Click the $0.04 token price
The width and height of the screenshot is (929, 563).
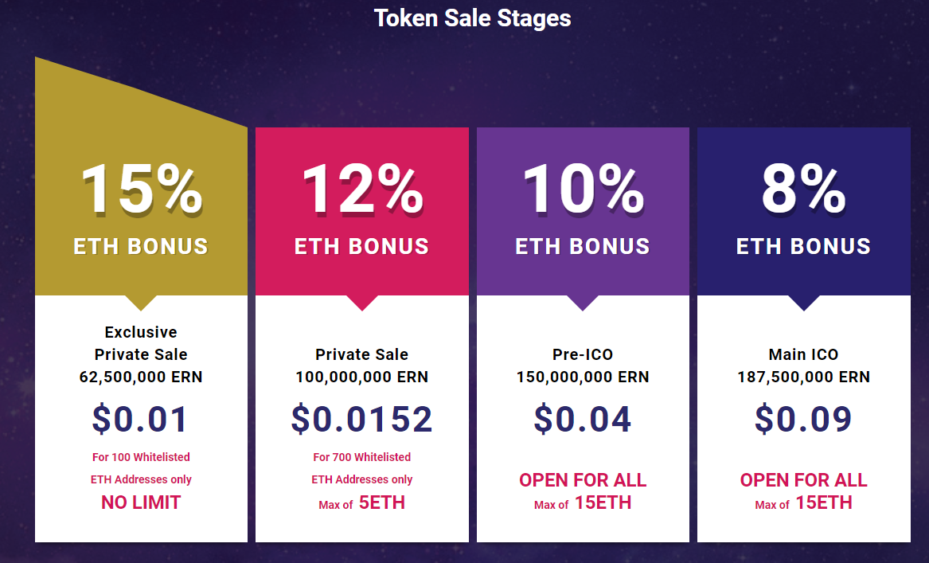click(x=583, y=420)
